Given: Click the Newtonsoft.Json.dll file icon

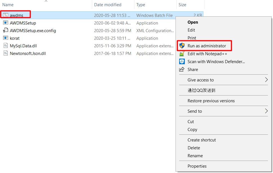Looking at the screenshot, I should [x=6, y=53].
